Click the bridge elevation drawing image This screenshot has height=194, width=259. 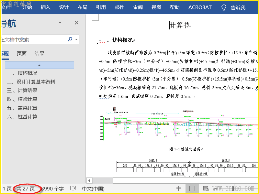(x=178, y=124)
